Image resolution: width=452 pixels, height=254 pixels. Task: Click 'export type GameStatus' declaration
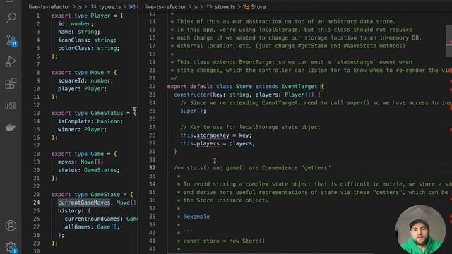(87, 113)
